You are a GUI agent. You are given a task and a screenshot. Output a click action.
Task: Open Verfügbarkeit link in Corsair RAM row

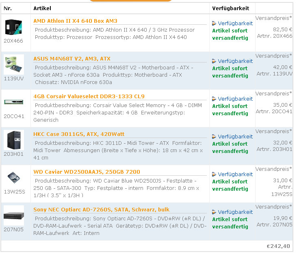coord(235,99)
